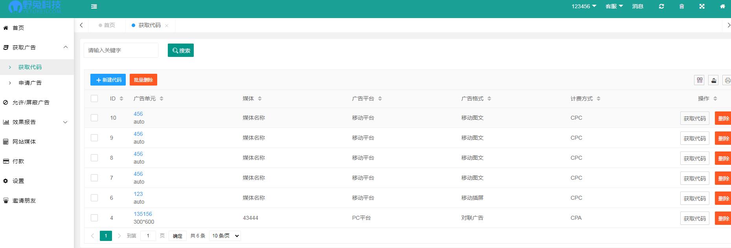Screen dimensions: 731x248
Task: Open the 123456 user dropdown
Action: click(x=584, y=6)
